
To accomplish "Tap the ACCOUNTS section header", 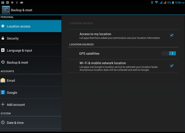I will (x=7, y=71).
